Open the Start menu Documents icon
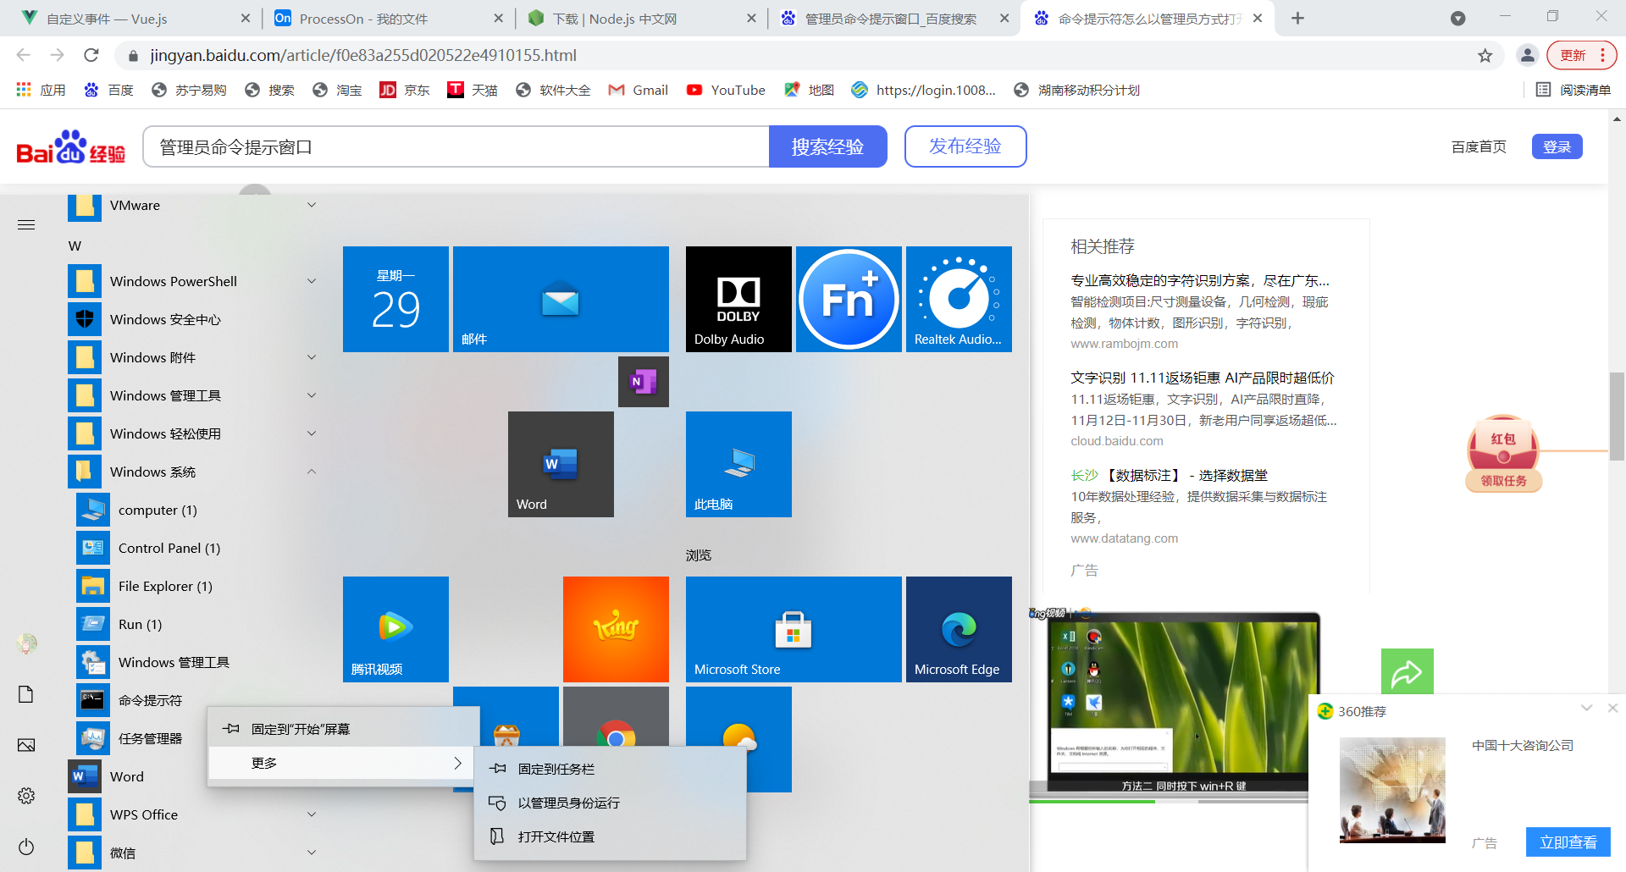Image resolution: width=1626 pixels, height=872 pixels. [26, 694]
